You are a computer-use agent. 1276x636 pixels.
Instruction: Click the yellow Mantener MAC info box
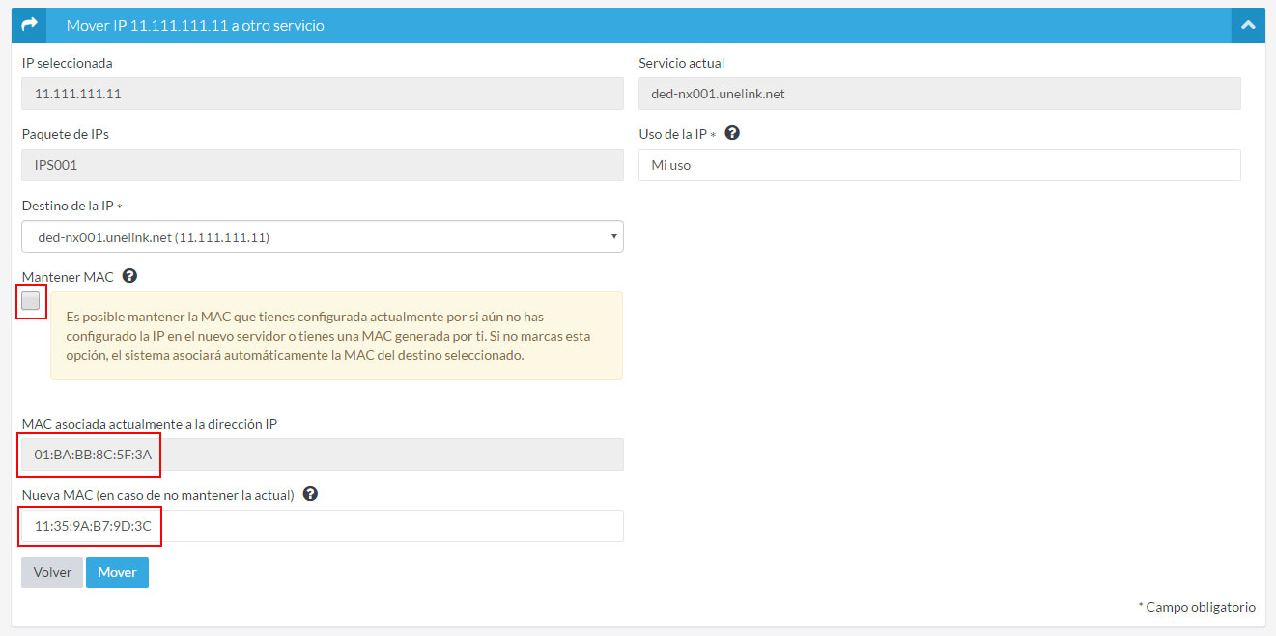[336, 336]
